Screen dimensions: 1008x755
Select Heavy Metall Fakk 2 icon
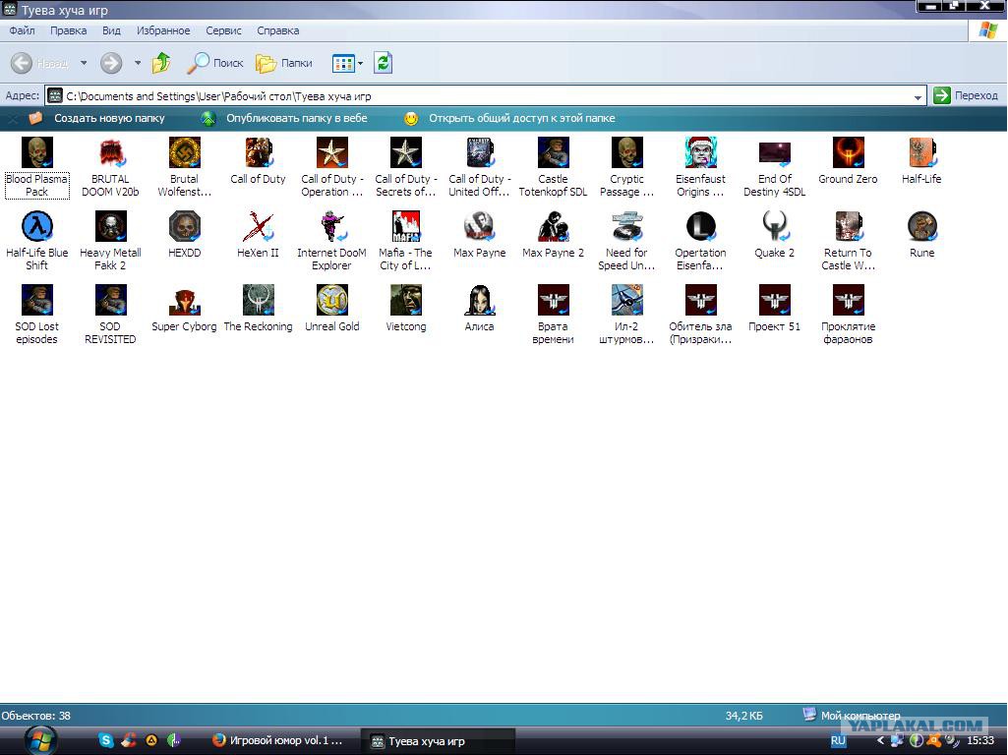pyautogui.click(x=110, y=227)
